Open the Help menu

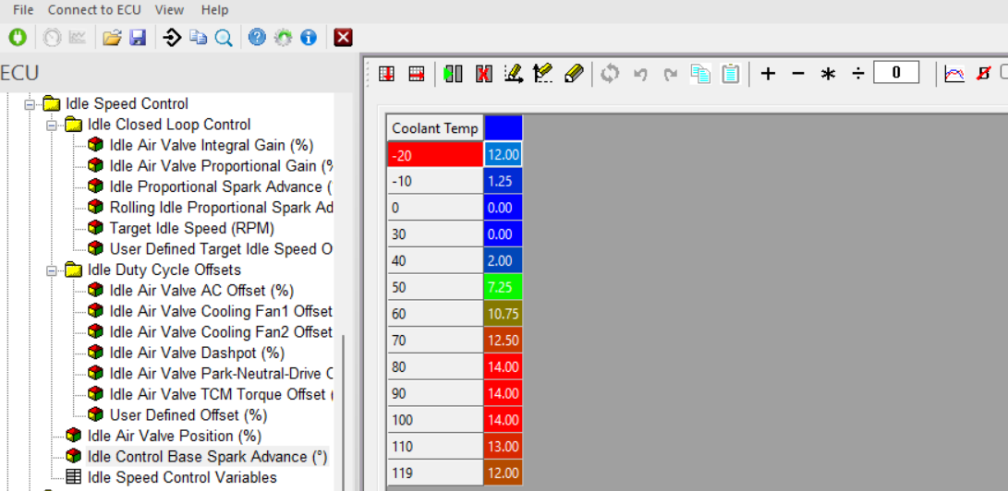click(x=214, y=9)
